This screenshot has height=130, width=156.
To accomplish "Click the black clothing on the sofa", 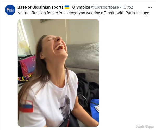I will point(88,89).
